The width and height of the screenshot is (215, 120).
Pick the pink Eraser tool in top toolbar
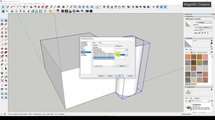tap(8, 7)
